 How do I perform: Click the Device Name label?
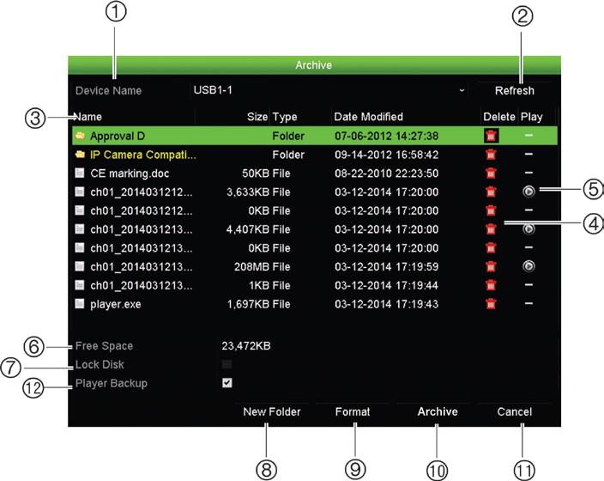[109, 91]
